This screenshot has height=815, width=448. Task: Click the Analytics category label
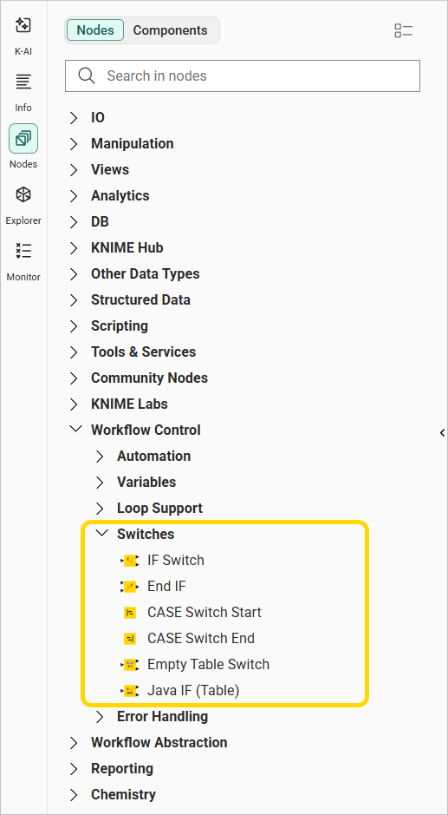(120, 196)
